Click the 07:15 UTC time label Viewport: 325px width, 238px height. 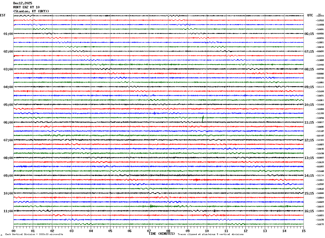309,52
